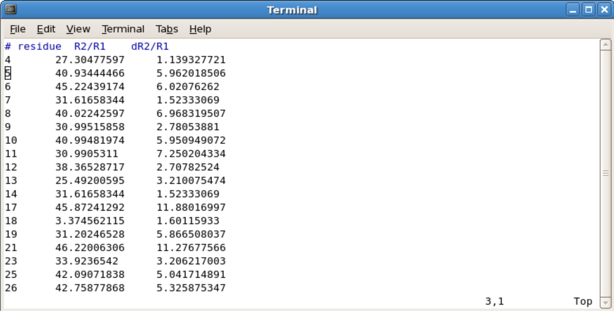Open the Edit menu
614x311 pixels.
coord(46,29)
